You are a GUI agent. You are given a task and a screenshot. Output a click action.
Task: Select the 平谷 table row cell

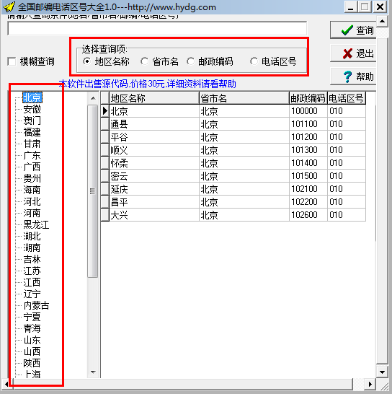pos(154,137)
